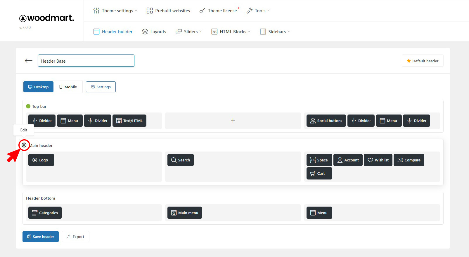The height and width of the screenshot is (257, 469).
Task: Select the Logo element in Main header
Action: pyautogui.click(x=41, y=160)
